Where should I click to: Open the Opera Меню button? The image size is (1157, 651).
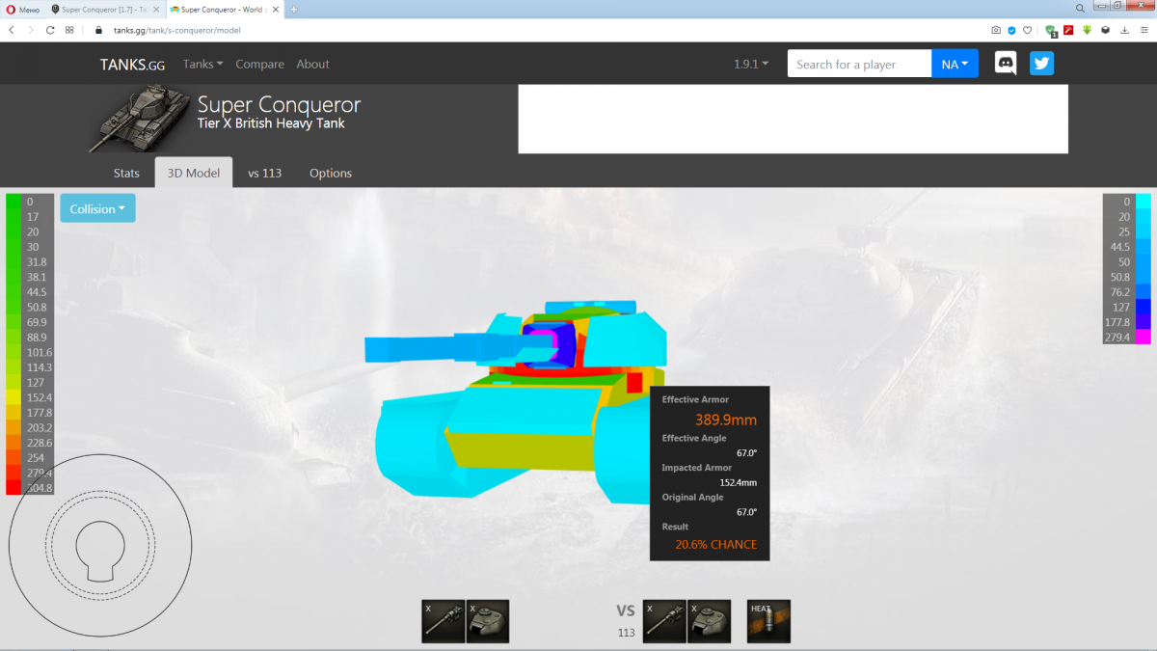[21, 9]
